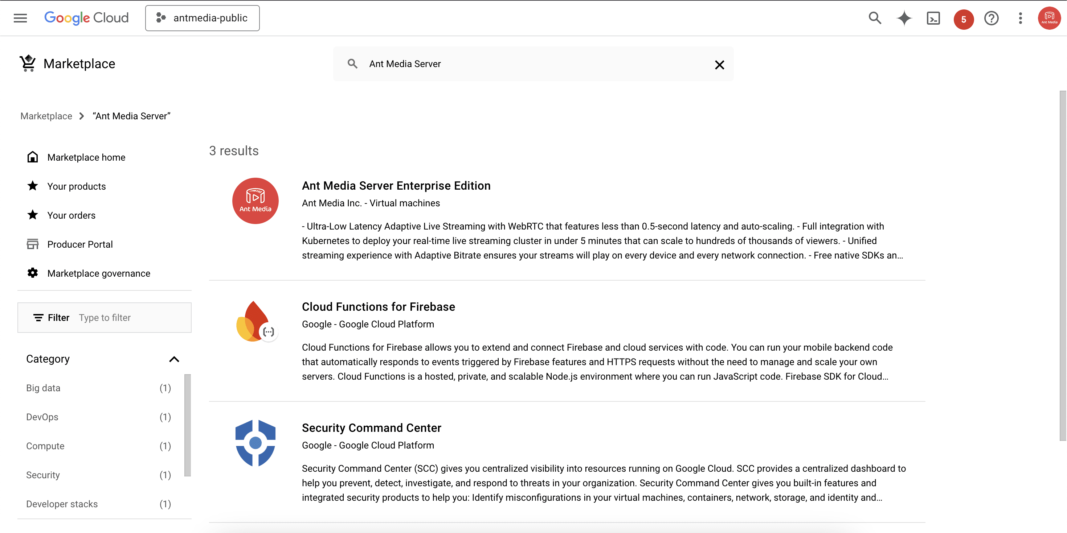This screenshot has height=533, width=1067.
Task: Click the Gemini AI star icon in toolbar
Action: point(905,18)
